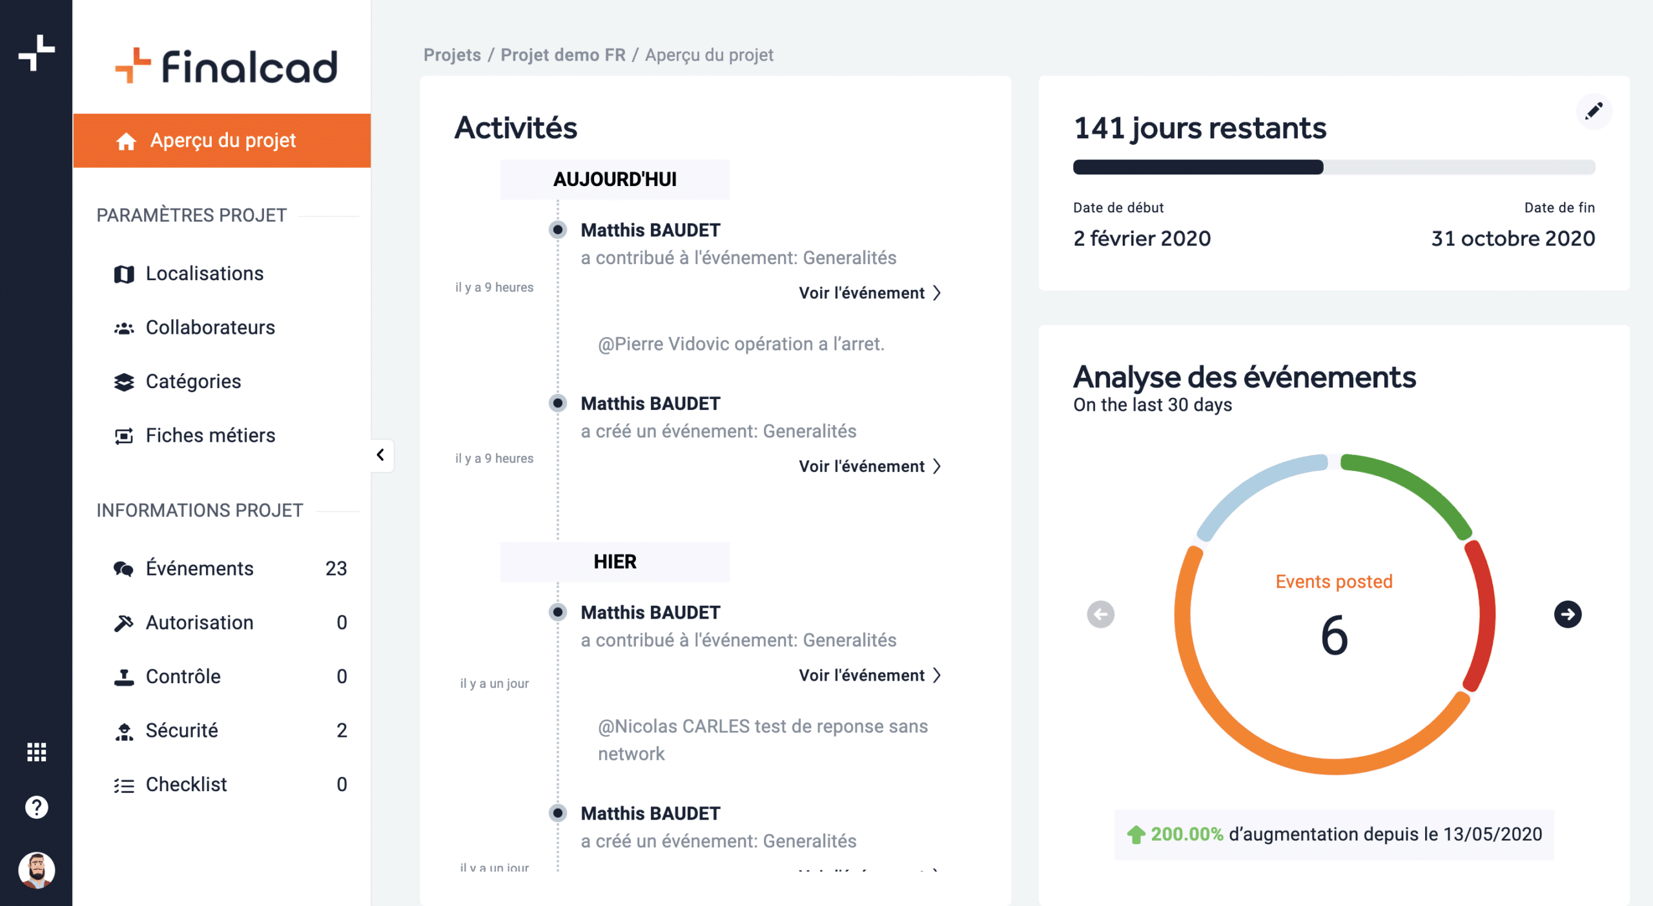This screenshot has height=906, width=1653.
Task: Click the Finalcad plus logo icon in dark rail
Action: pyautogui.click(x=37, y=53)
